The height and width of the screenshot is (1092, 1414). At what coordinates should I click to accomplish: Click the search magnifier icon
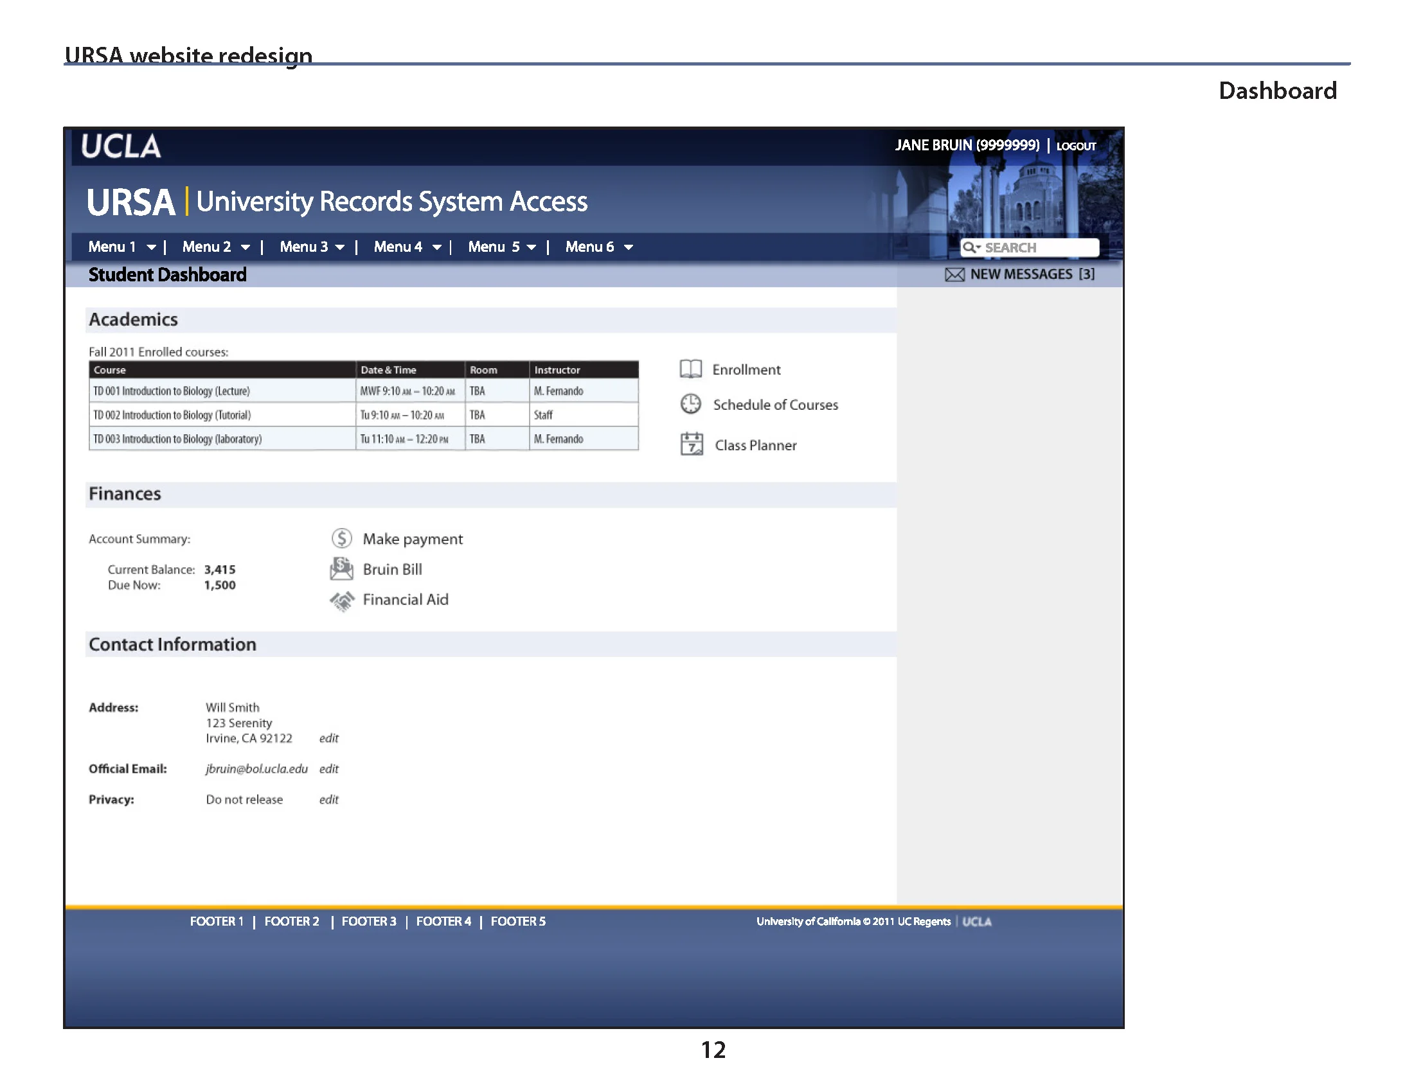pos(969,247)
